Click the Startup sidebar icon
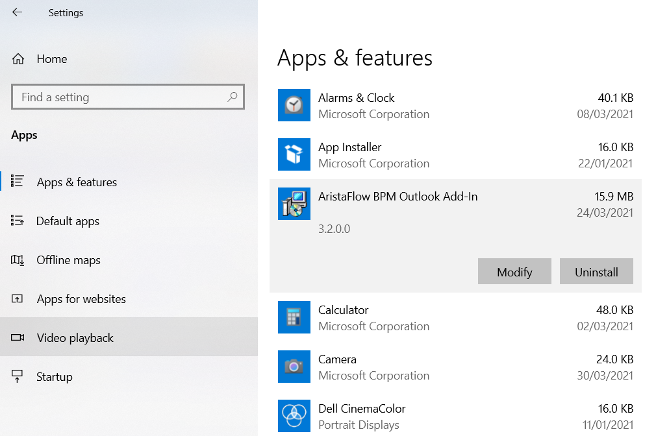The width and height of the screenshot is (656, 436). tap(17, 376)
